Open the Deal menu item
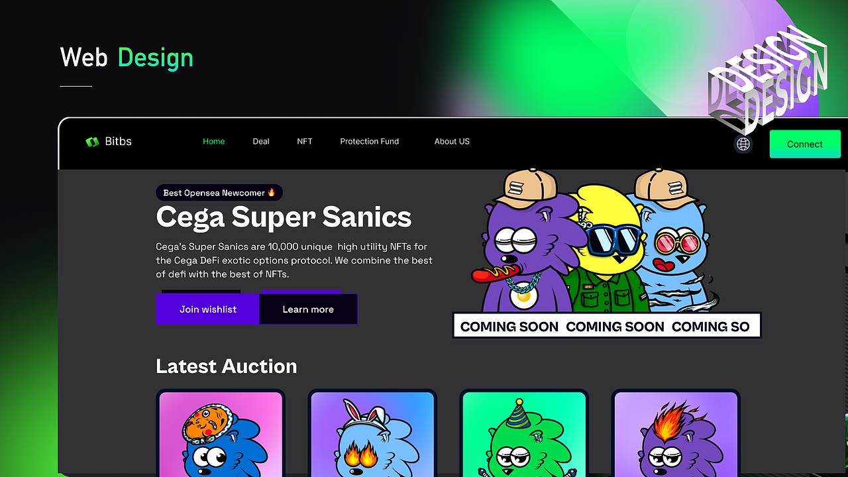848x477 pixels. [x=261, y=141]
